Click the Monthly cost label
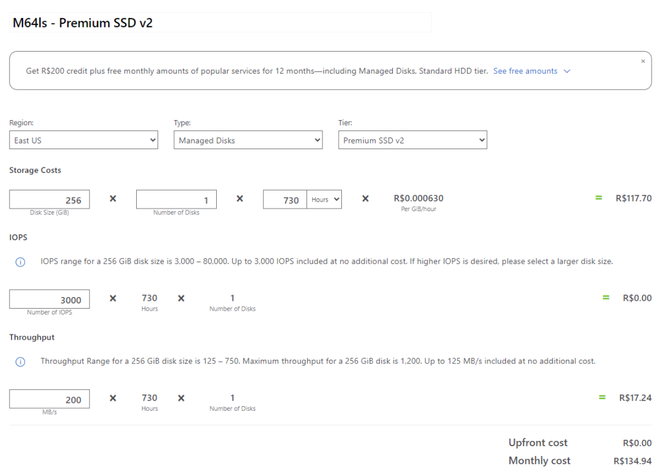The height and width of the screenshot is (474, 660). (539, 460)
